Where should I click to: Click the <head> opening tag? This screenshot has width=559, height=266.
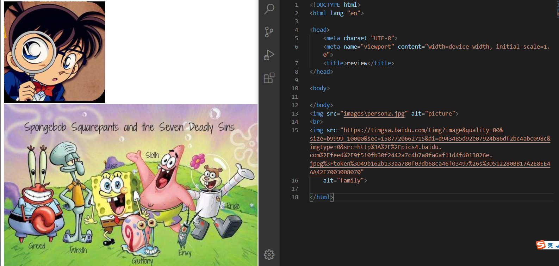[320, 30]
